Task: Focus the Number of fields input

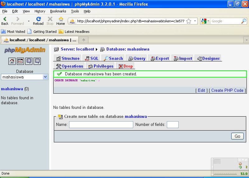Action: [173, 125]
